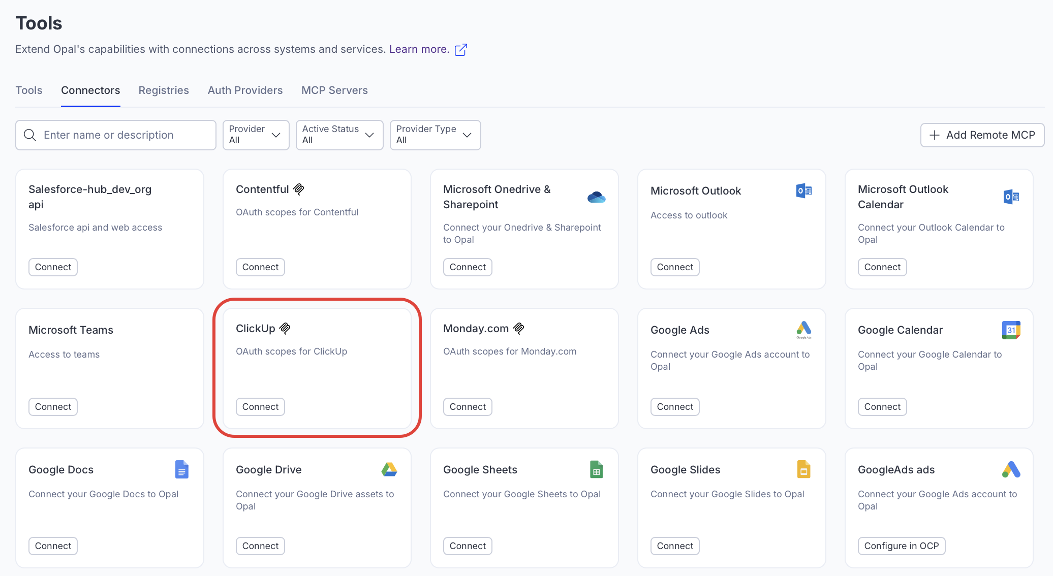Screen dimensions: 1053x576
Task: Click the external link icon after Learn more
Action: coord(460,49)
